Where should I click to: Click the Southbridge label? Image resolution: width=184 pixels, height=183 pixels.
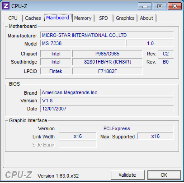pos(24,62)
